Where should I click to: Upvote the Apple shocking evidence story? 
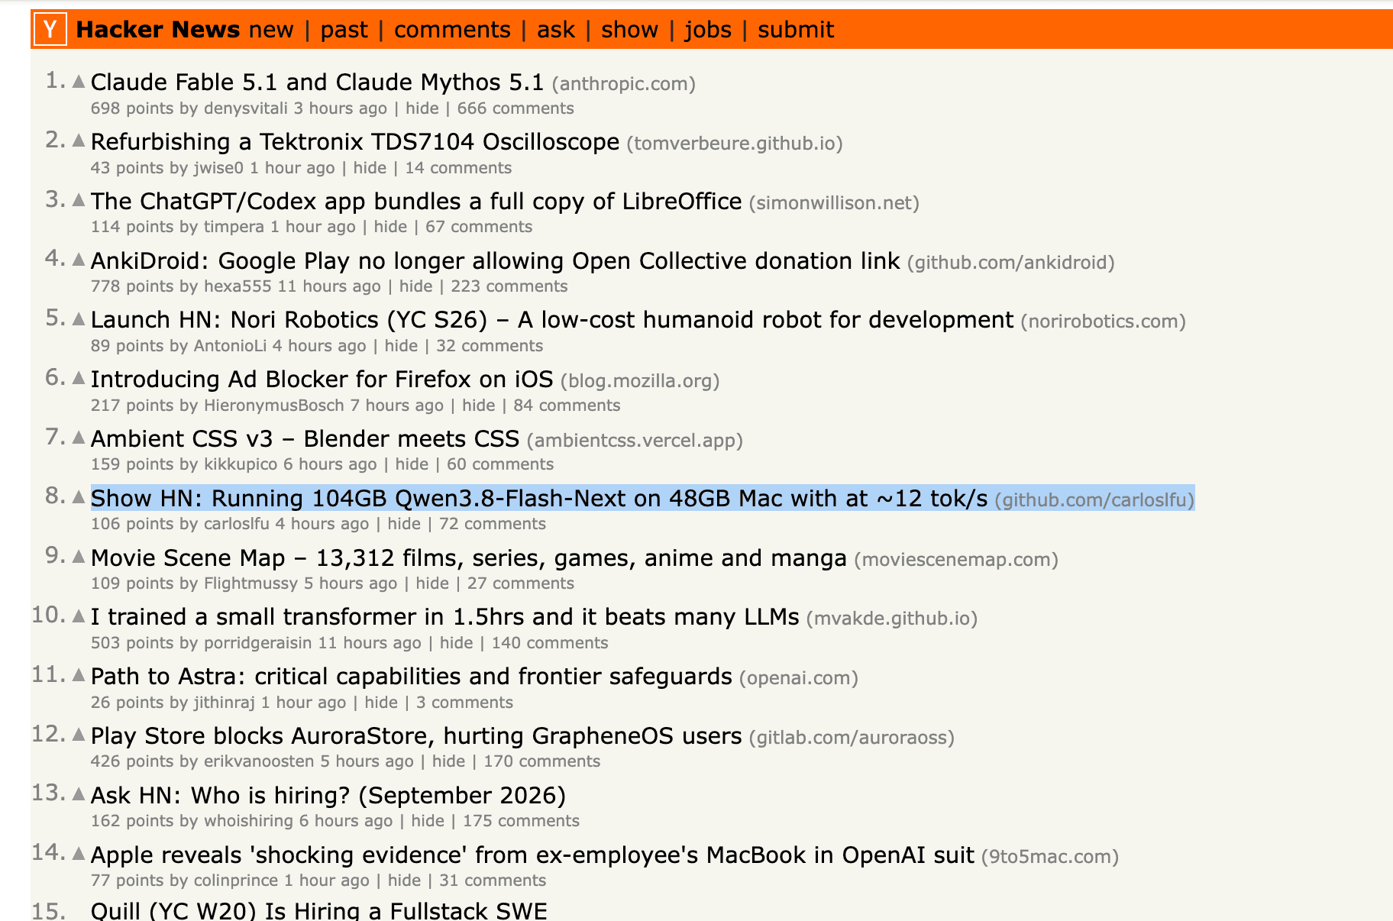[x=79, y=854]
